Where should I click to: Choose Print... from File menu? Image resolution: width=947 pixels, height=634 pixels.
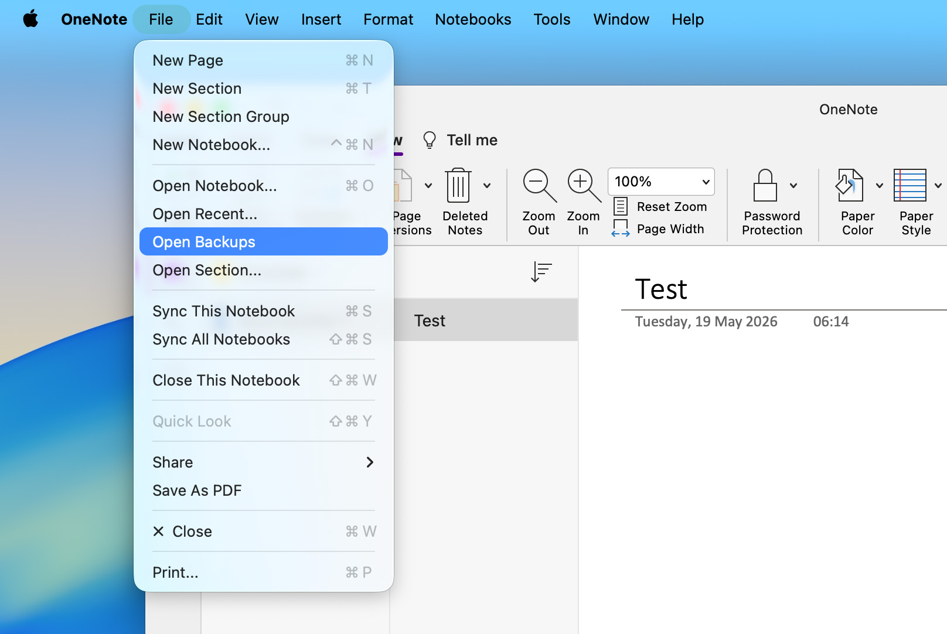click(x=264, y=572)
